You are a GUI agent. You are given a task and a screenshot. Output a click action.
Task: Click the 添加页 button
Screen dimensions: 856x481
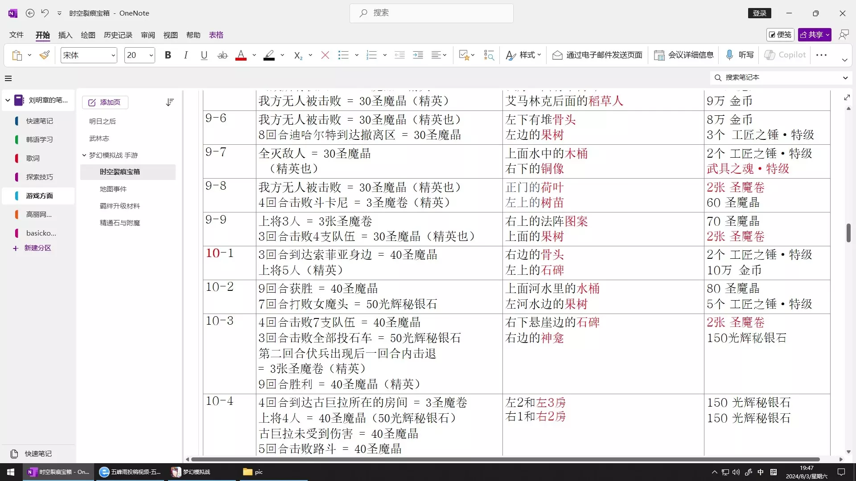[105, 102]
